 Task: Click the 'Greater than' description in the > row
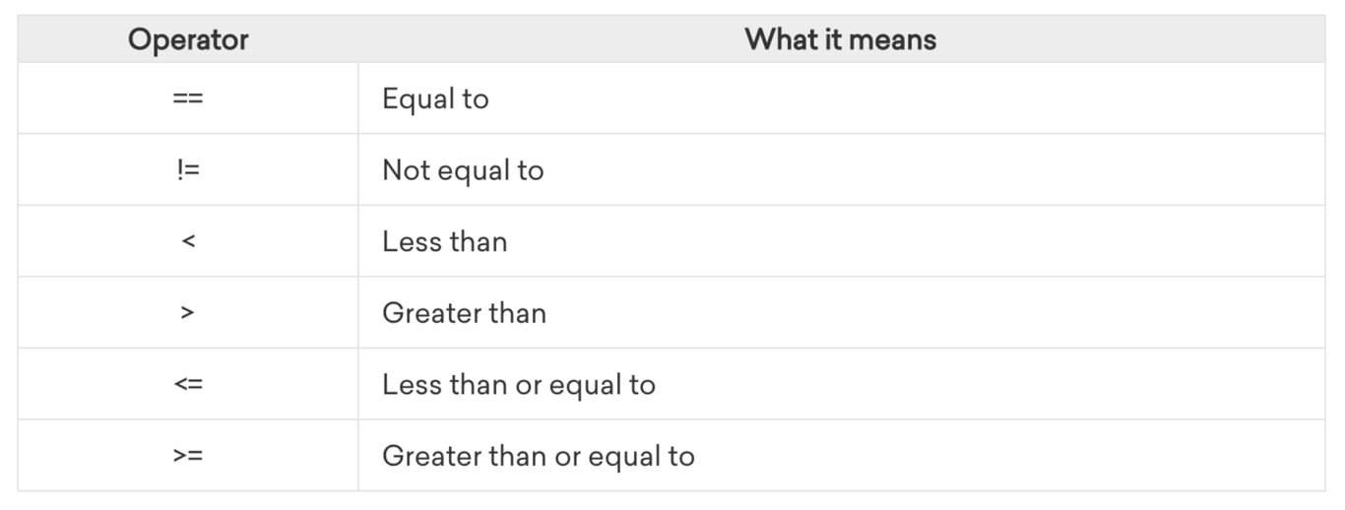[464, 313]
